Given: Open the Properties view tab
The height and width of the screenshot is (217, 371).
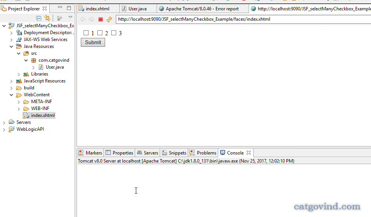Looking at the screenshot, I should (119, 153).
